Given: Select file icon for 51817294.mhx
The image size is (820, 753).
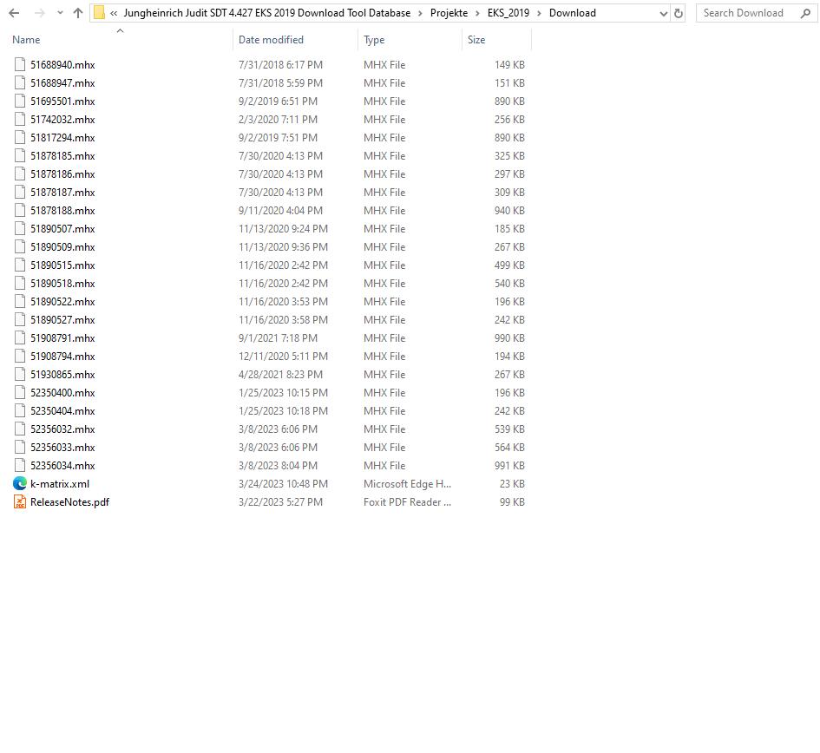Looking at the screenshot, I should pyautogui.click(x=20, y=138).
